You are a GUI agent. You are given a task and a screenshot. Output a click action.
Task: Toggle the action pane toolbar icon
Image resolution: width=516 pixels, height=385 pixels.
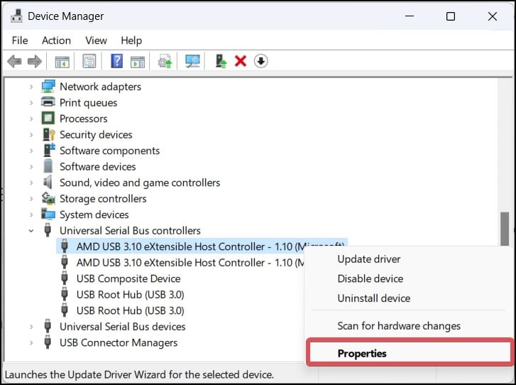tap(138, 62)
